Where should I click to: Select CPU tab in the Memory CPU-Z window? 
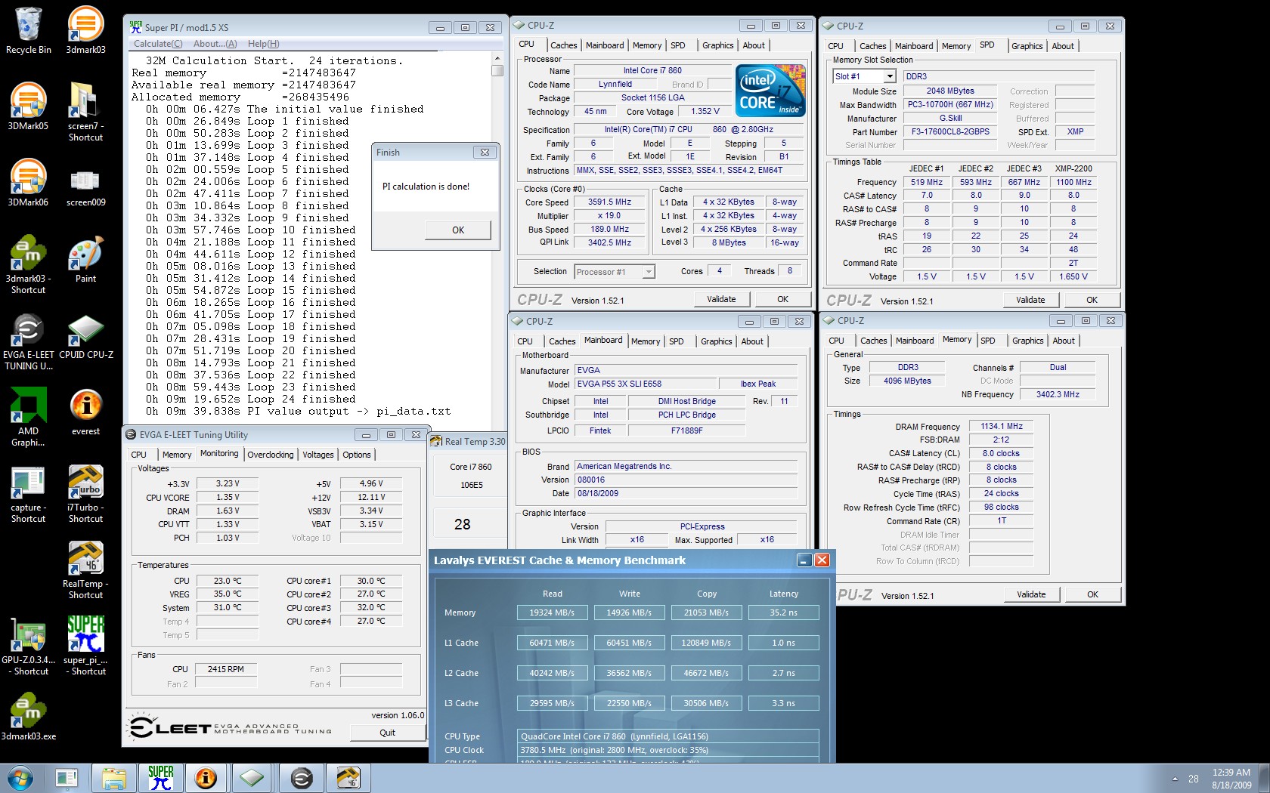tap(836, 341)
